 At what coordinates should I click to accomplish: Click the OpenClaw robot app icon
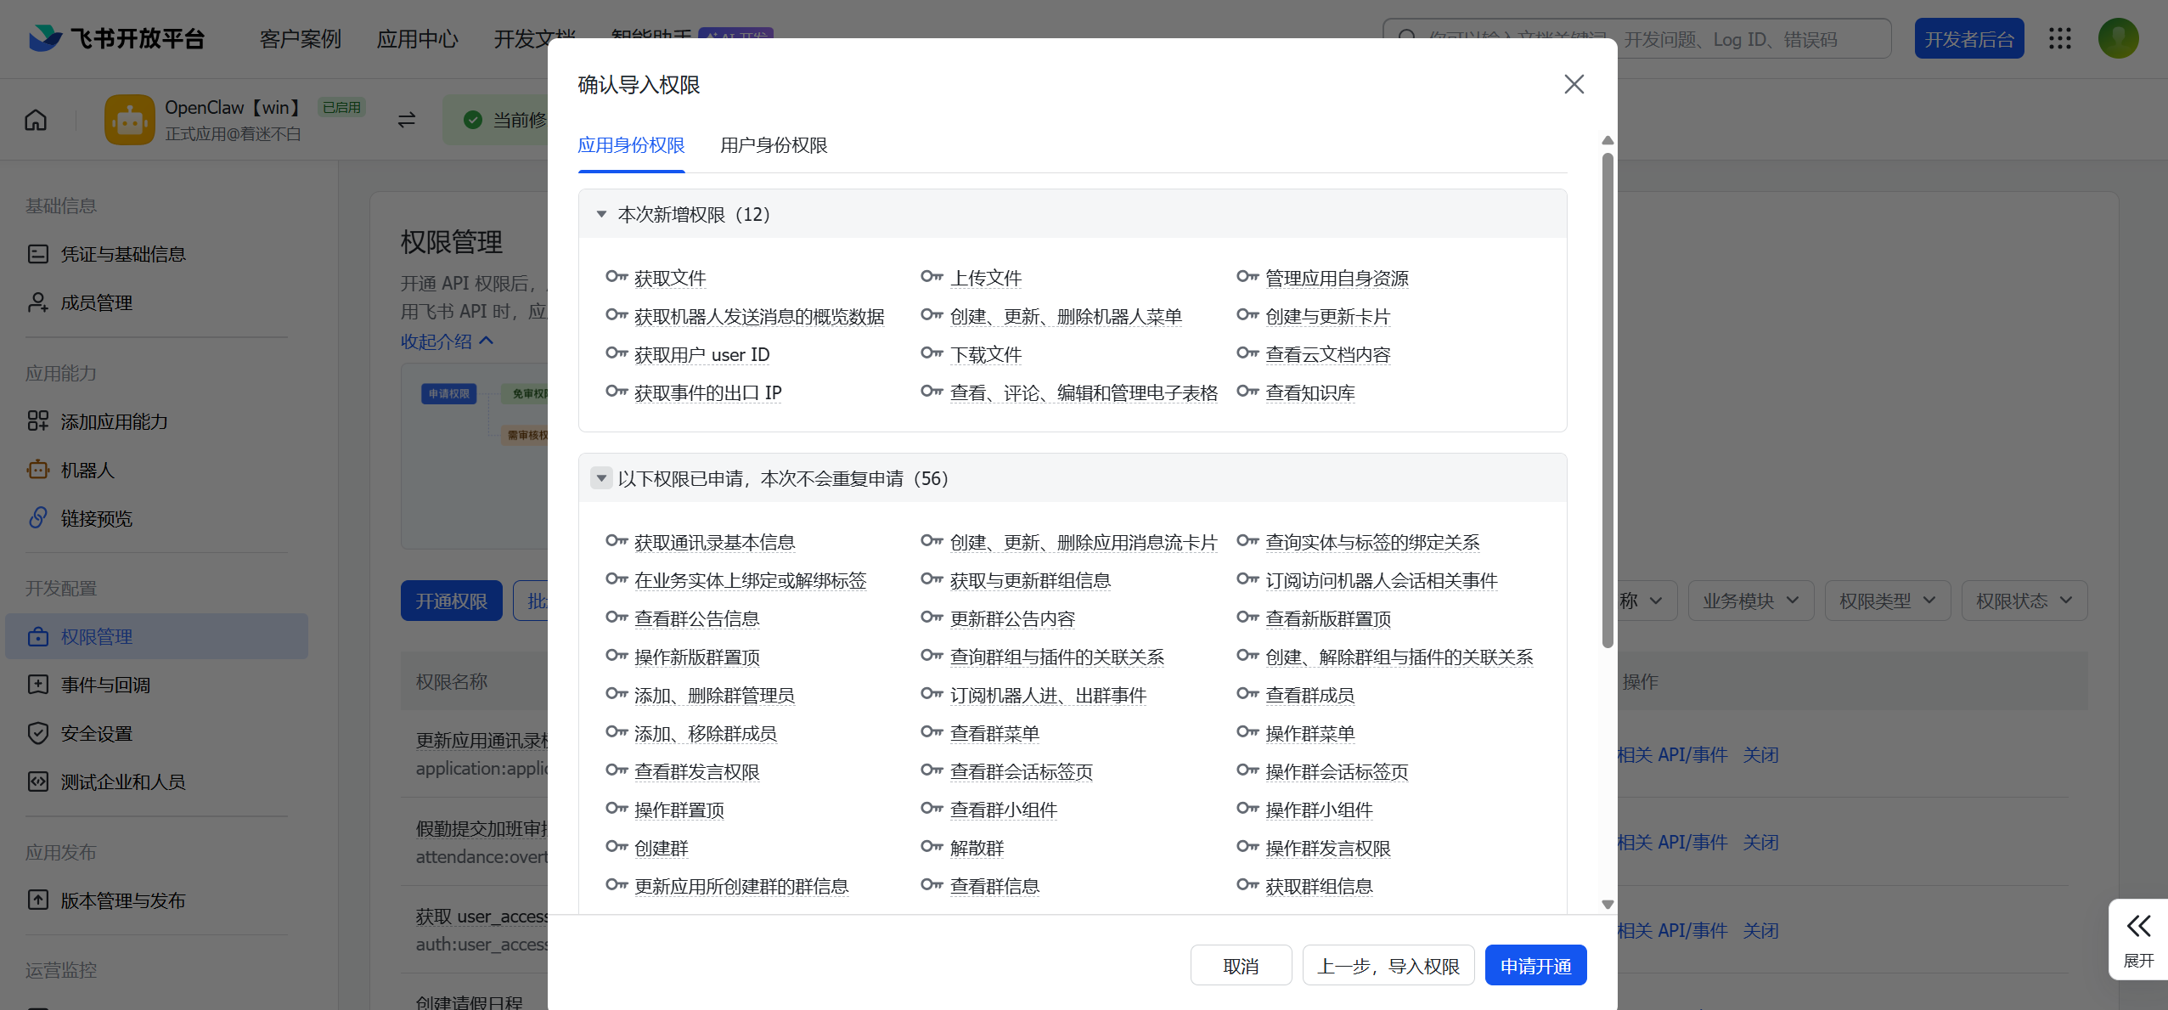[x=130, y=120]
